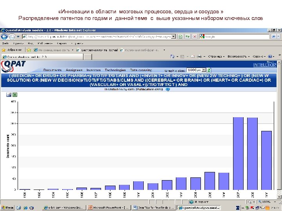The image size is (282, 211).
Task: Expand the Коллекция веб-фрагментов dropdown arrow
Action: point(164,50)
